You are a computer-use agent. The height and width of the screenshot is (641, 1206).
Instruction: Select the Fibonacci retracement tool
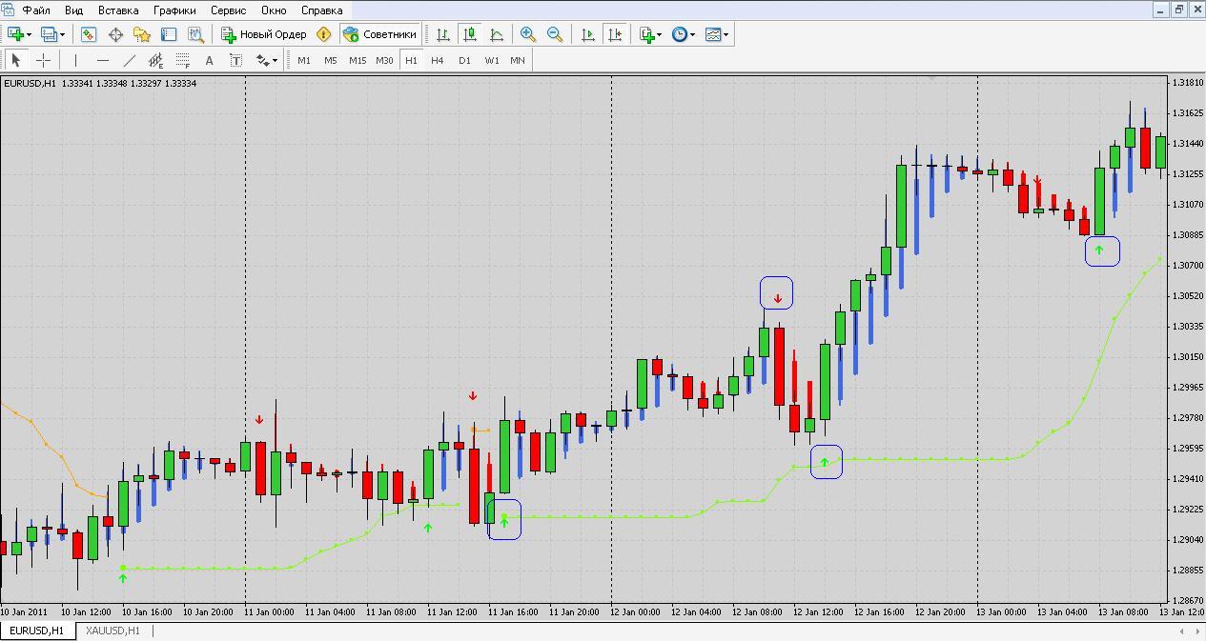click(182, 60)
